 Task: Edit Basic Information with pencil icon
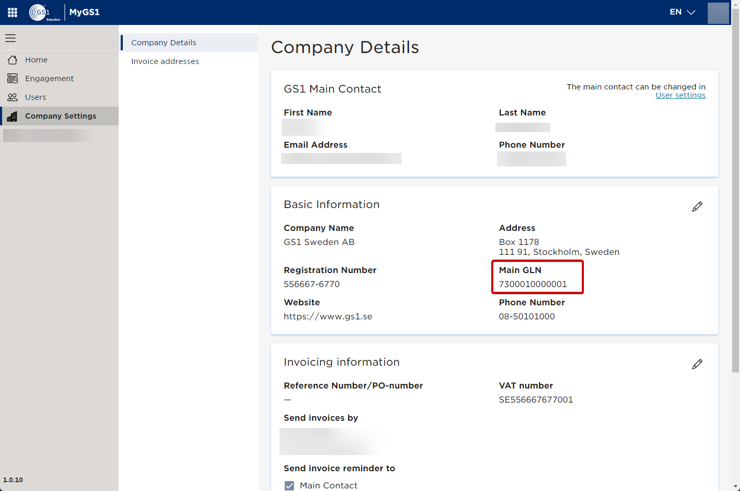coord(697,206)
